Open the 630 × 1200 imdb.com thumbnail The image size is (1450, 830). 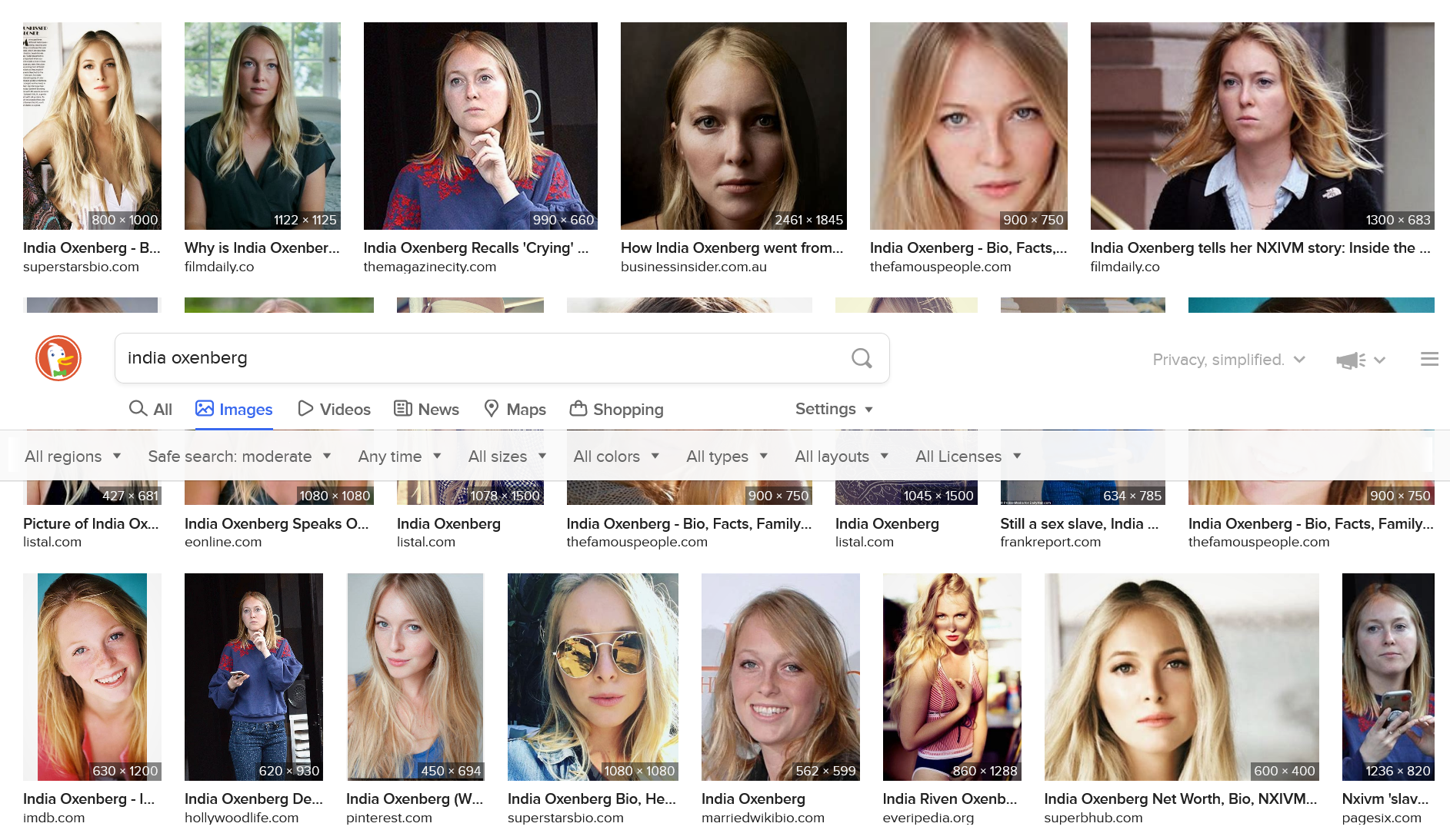click(92, 677)
